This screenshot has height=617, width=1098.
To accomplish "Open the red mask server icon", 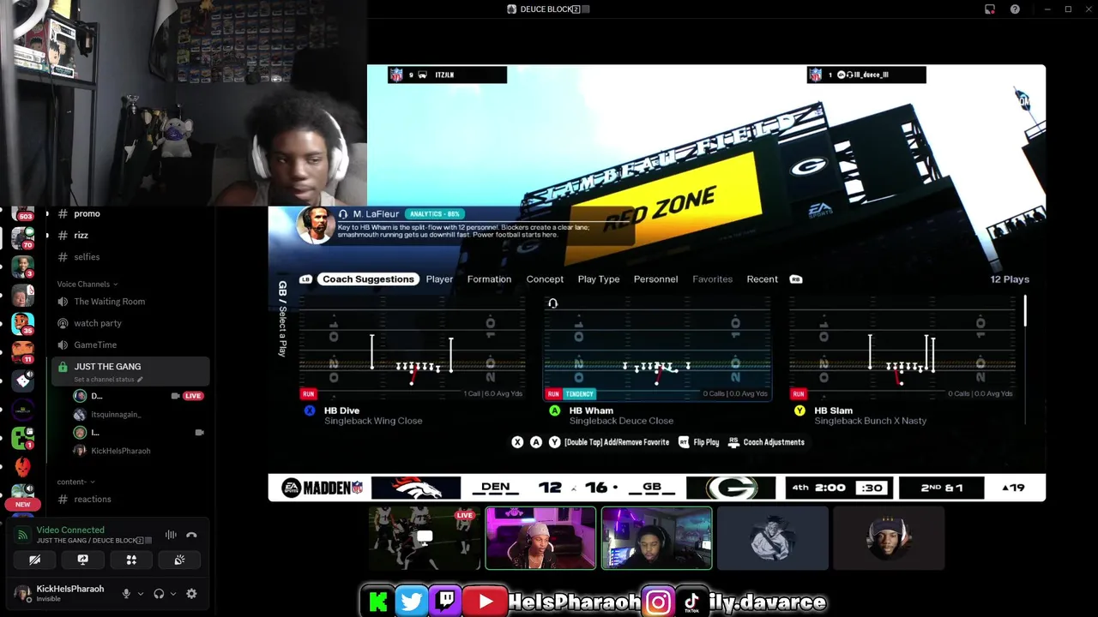I will [x=22, y=466].
